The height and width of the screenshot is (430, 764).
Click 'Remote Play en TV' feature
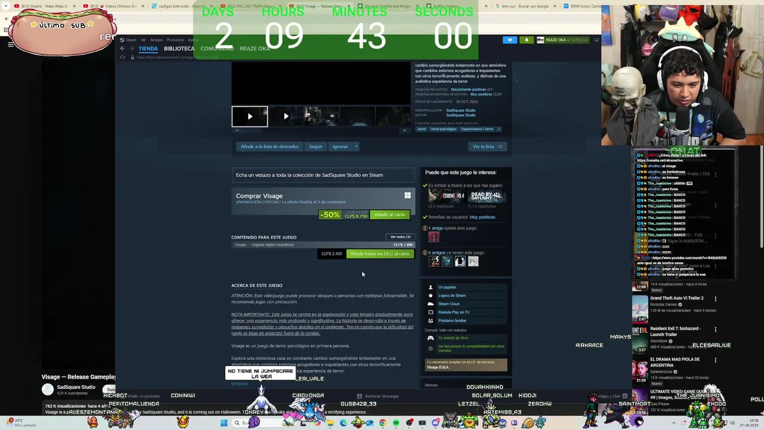pos(466,312)
